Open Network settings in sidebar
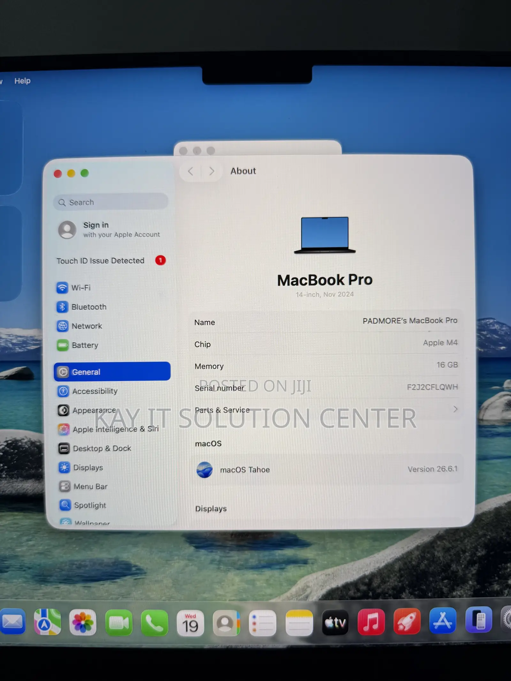This screenshot has height=681, width=511. 80,326
